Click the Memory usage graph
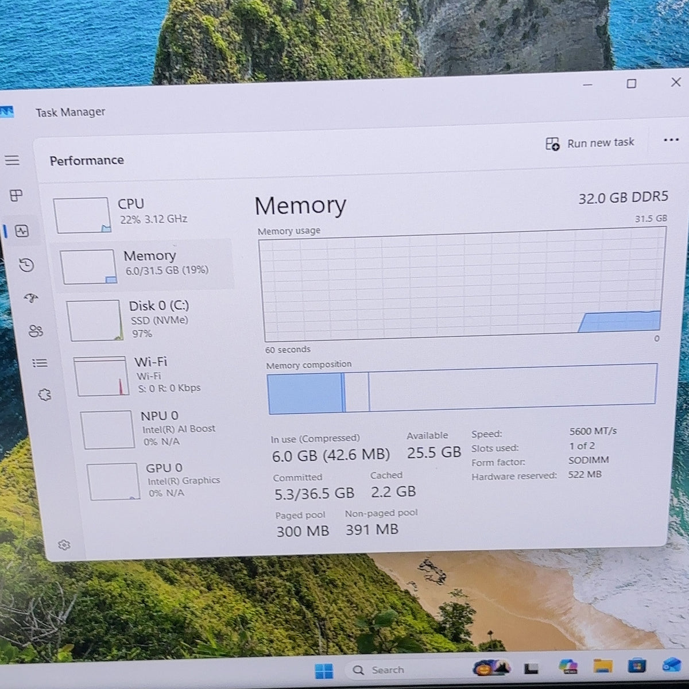 click(462, 284)
